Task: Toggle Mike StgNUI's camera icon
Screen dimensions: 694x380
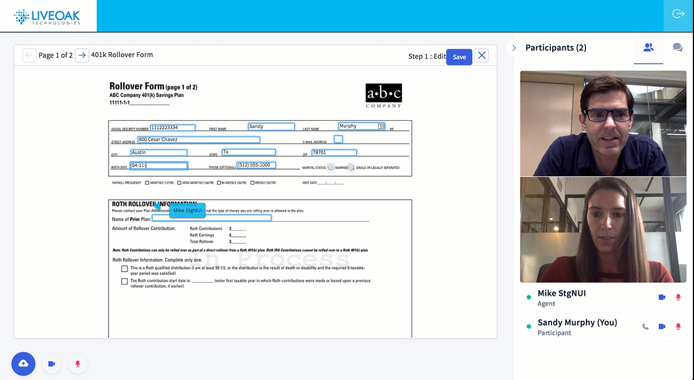Action: click(x=662, y=298)
